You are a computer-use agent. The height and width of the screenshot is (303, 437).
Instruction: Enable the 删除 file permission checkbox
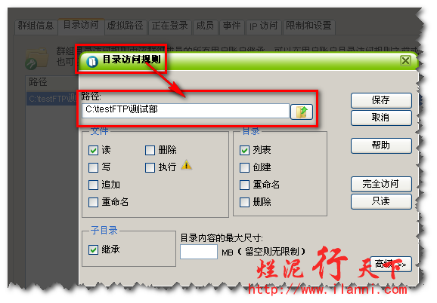point(150,150)
